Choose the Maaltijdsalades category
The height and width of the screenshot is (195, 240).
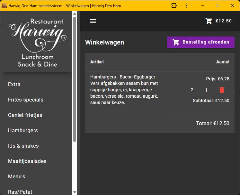pos(27,161)
